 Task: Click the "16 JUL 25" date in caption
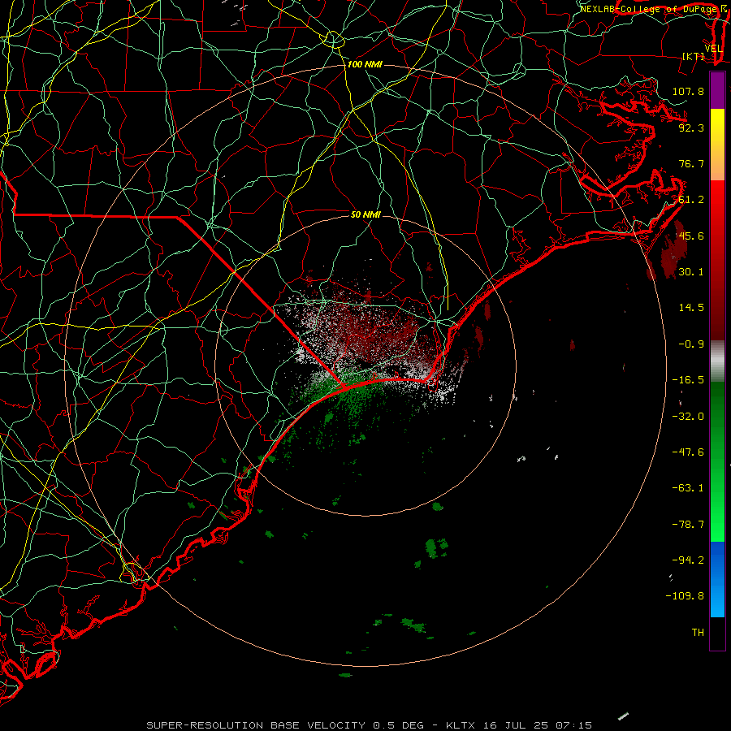(x=515, y=725)
